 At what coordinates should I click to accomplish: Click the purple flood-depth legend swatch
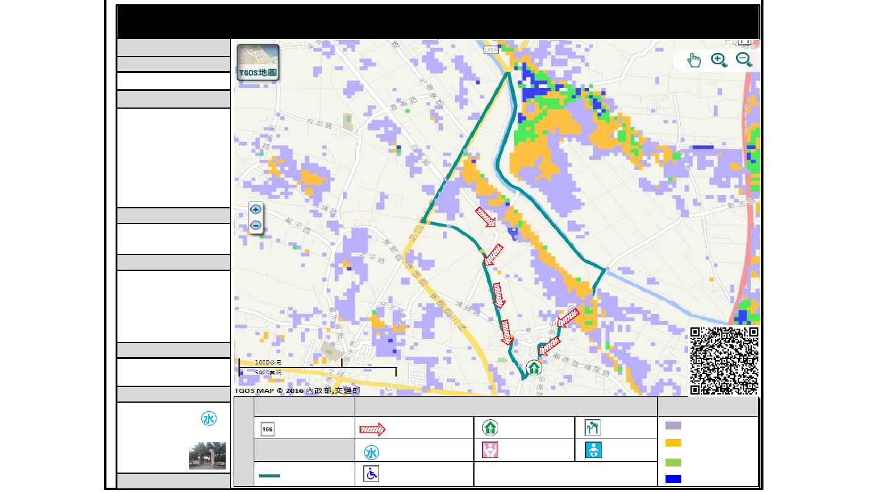[x=673, y=426]
